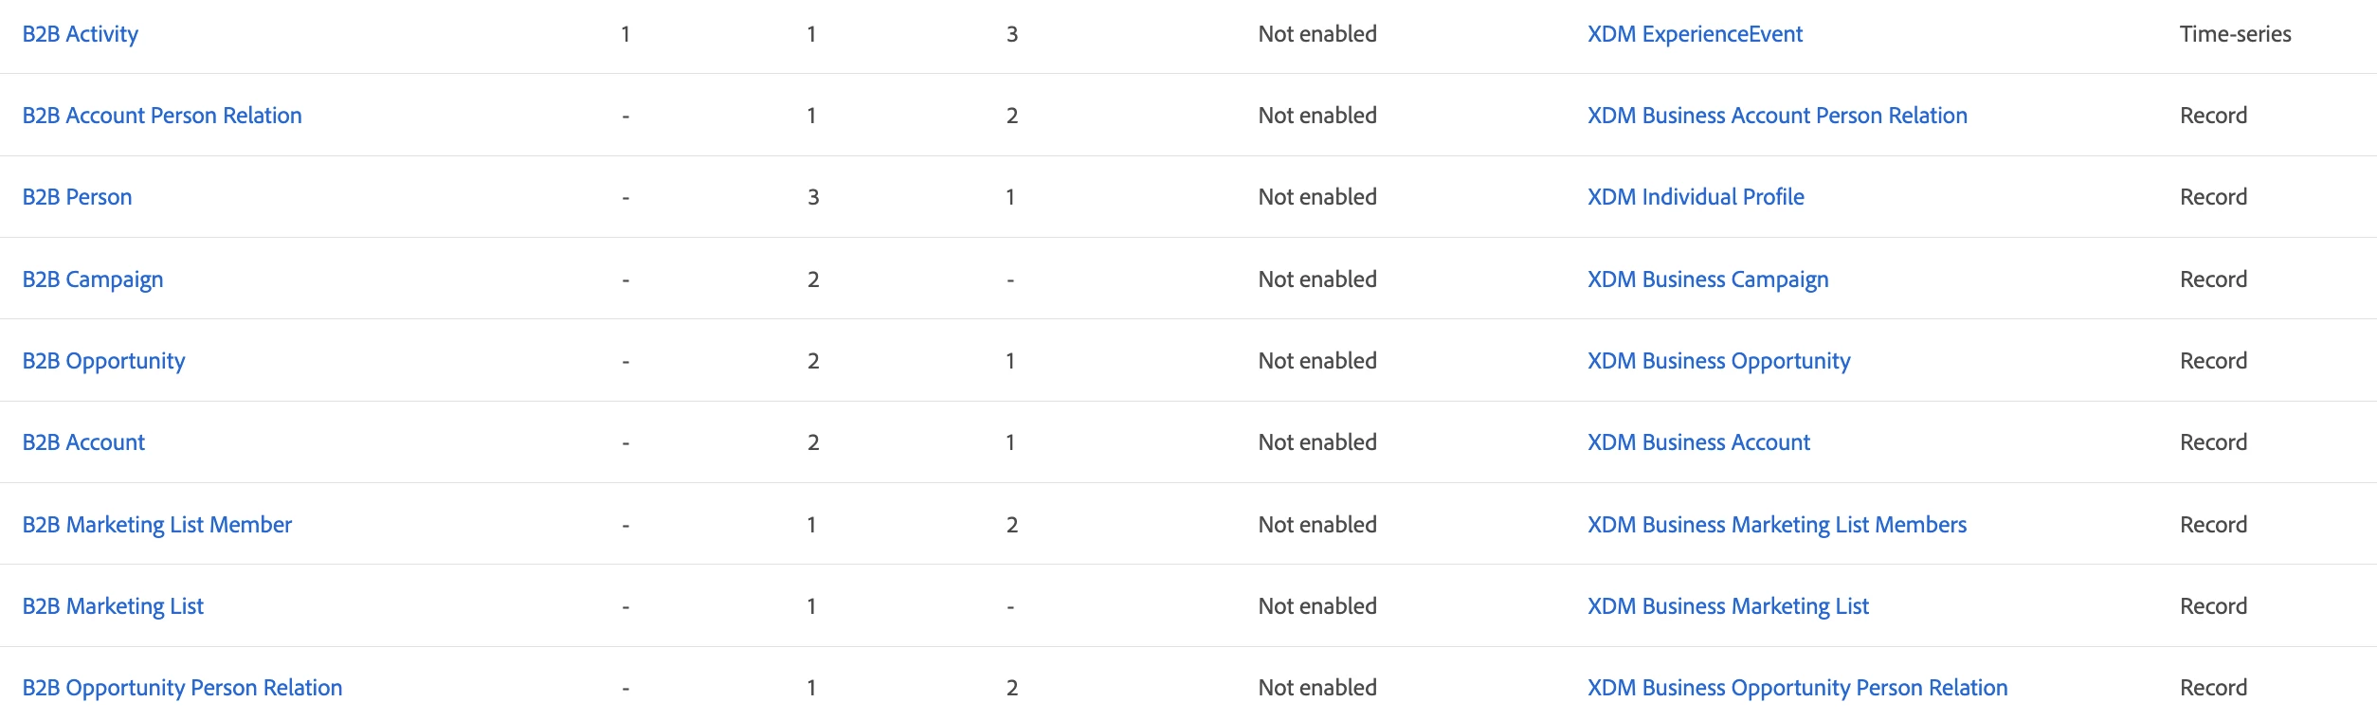The height and width of the screenshot is (720, 2377).
Task: Open the B2B Opportunity schema
Action: click(x=104, y=361)
